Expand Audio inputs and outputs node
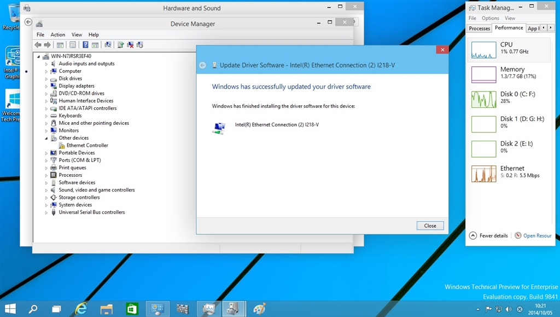 46,64
